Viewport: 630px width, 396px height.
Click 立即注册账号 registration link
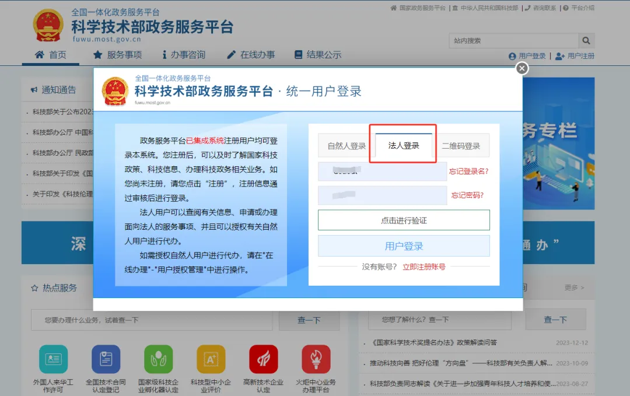[x=423, y=267]
